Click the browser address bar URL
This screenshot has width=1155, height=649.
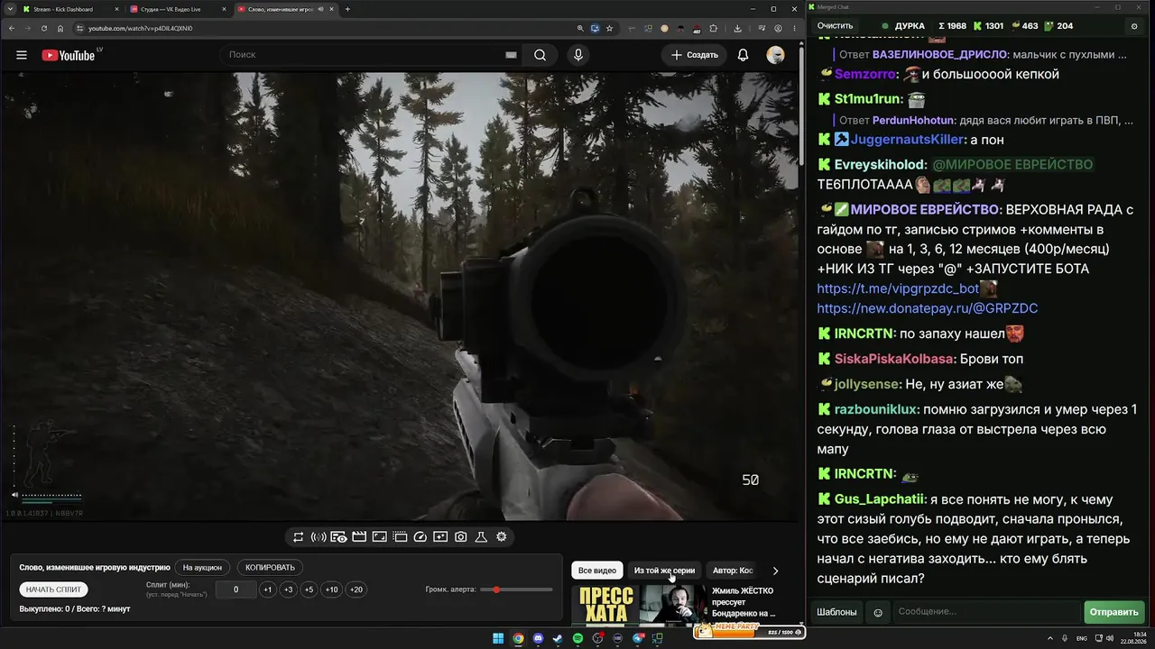pyautogui.click(x=140, y=28)
